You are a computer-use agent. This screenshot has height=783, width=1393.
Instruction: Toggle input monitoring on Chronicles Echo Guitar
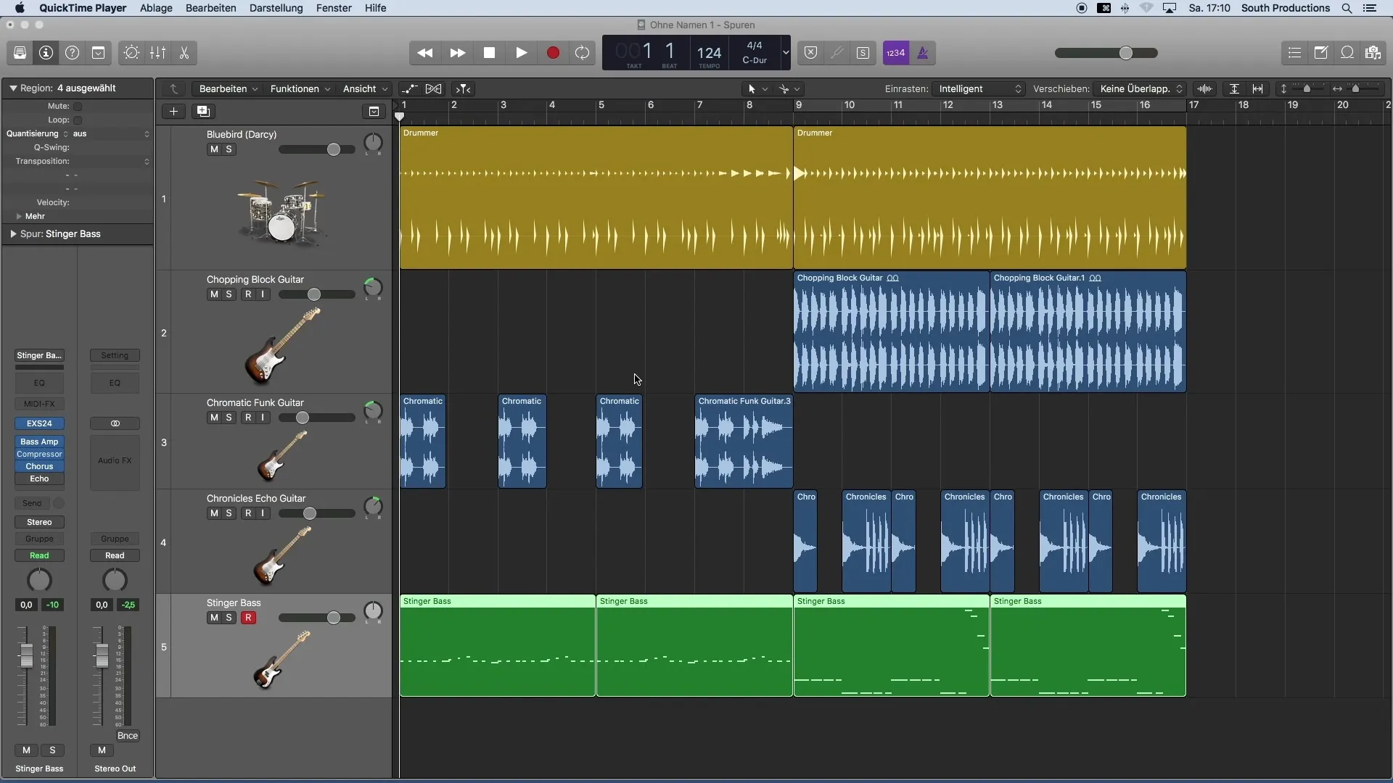tap(263, 513)
